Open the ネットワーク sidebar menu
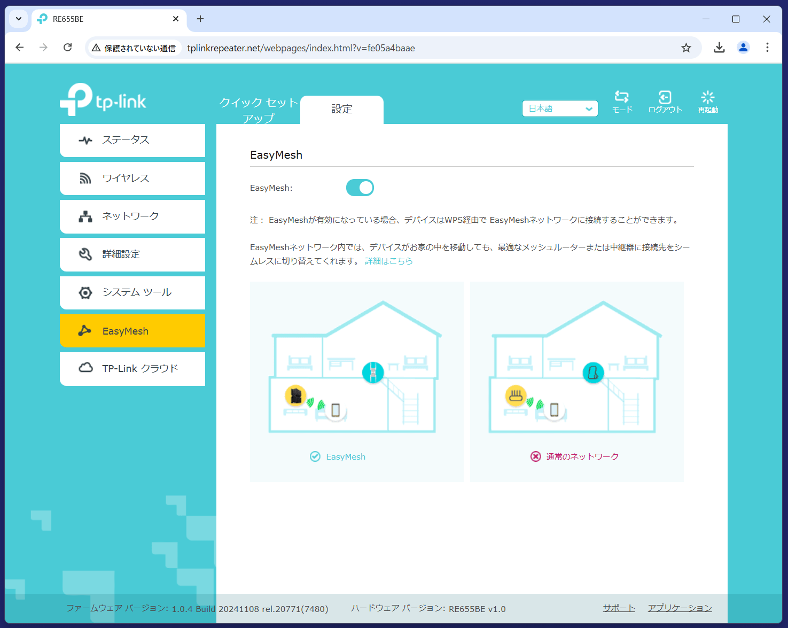 [132, 216]
